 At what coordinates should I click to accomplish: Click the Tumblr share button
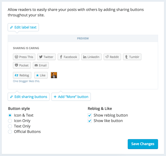pos(132,57)
